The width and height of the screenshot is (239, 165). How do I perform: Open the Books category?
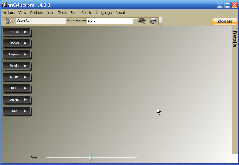click(x=17, y=43)
